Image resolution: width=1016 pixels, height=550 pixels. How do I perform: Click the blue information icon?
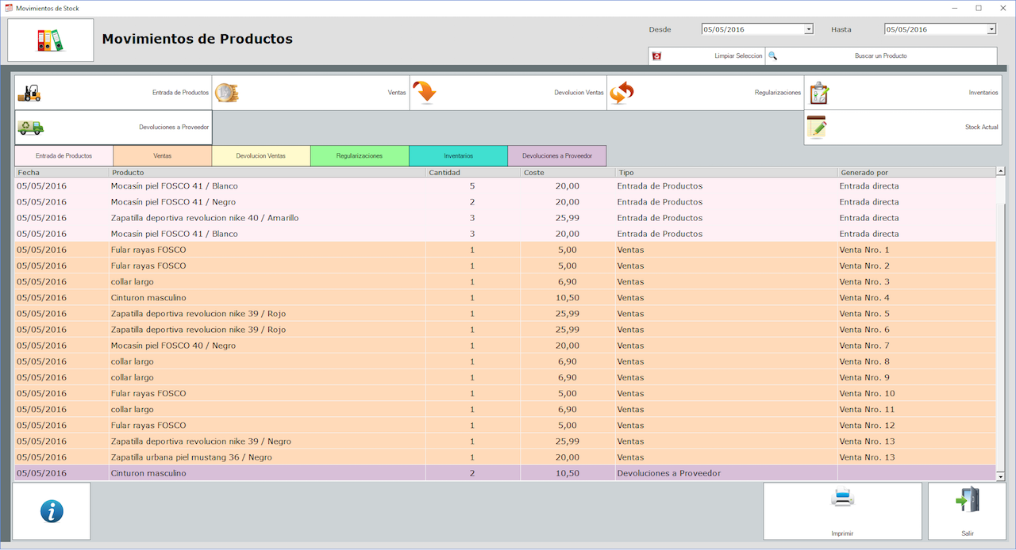pyautogui.click(x=52, y=511)
